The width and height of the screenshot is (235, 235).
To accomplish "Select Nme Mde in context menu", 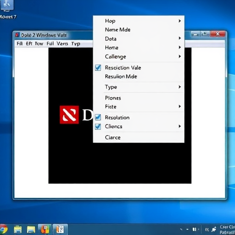I will tap(139, 30).
